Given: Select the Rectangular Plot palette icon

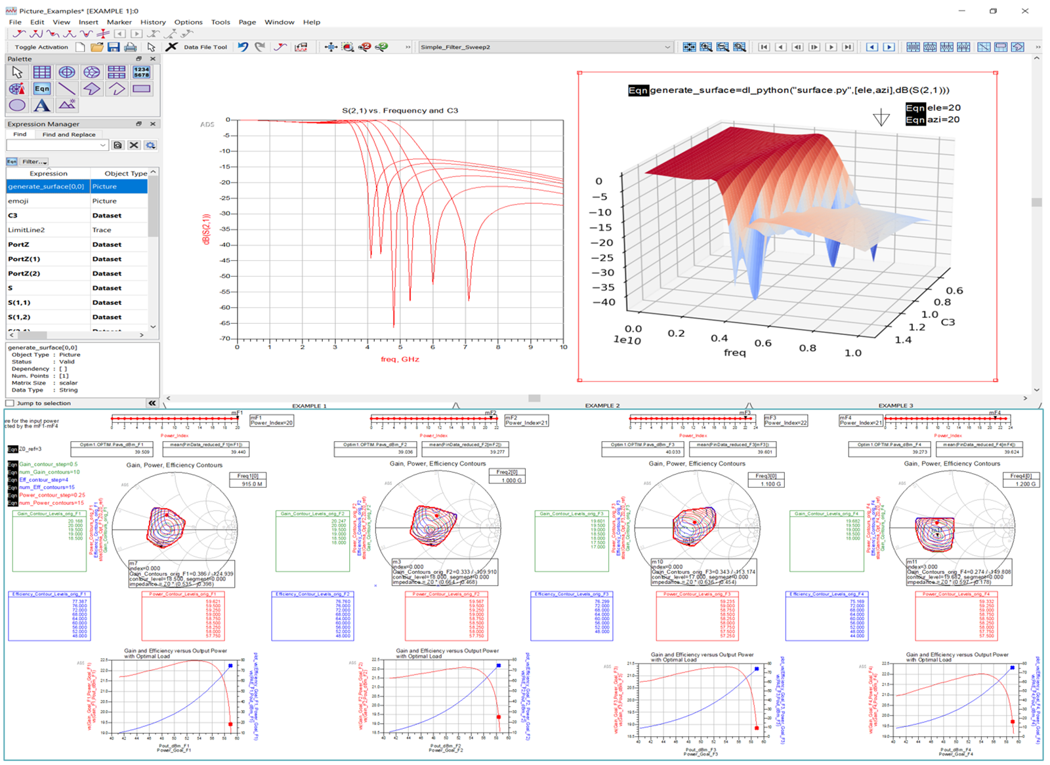Looking at the screenshot, I should 42,72.
